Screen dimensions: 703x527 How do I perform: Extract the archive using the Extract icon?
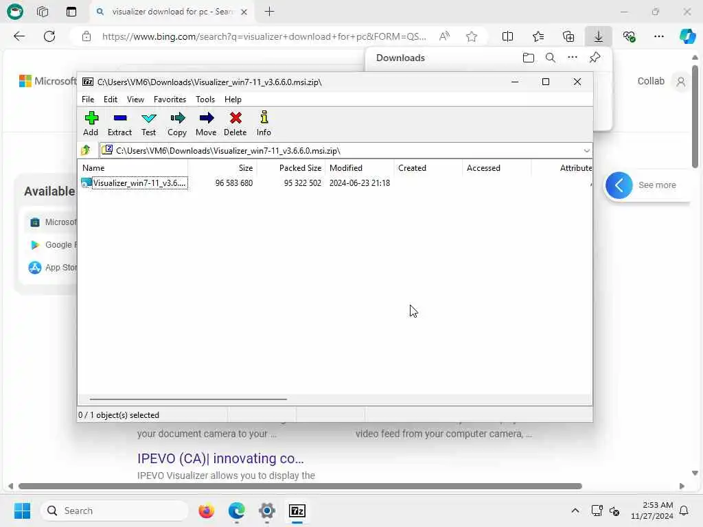point(119,124)
